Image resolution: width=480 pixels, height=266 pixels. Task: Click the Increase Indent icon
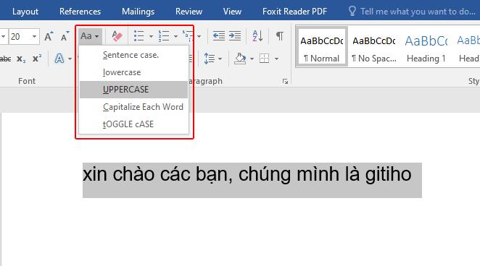[x=235, y=36]
